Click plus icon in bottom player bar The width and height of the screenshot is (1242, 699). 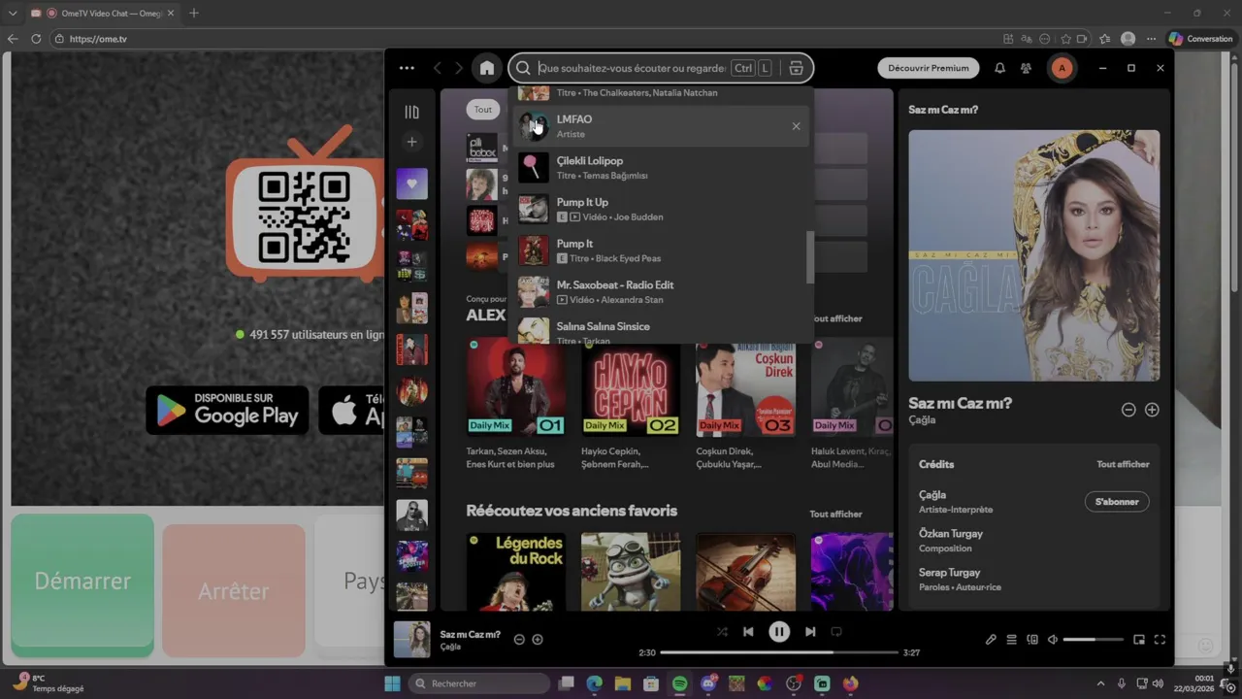(538, 640)
